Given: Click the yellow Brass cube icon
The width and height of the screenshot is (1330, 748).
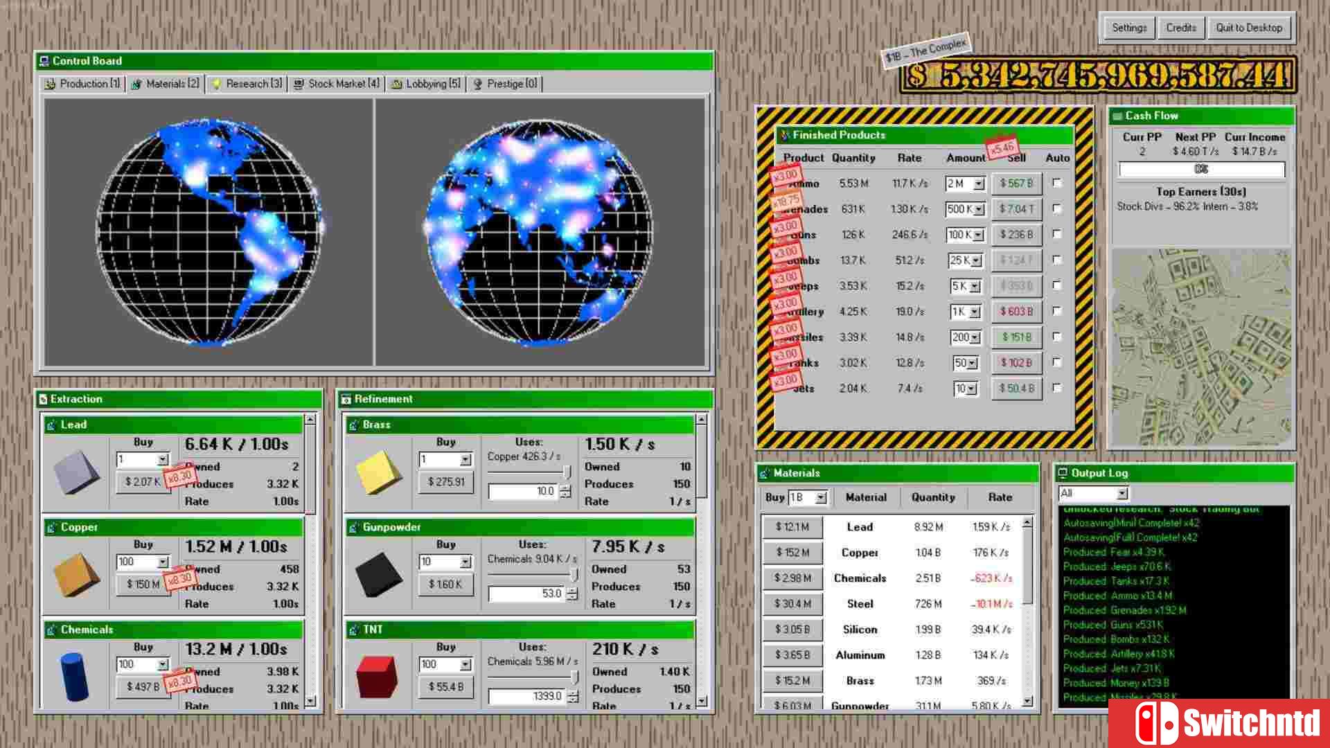Looking at the screenshot, I should click(378, 472).
